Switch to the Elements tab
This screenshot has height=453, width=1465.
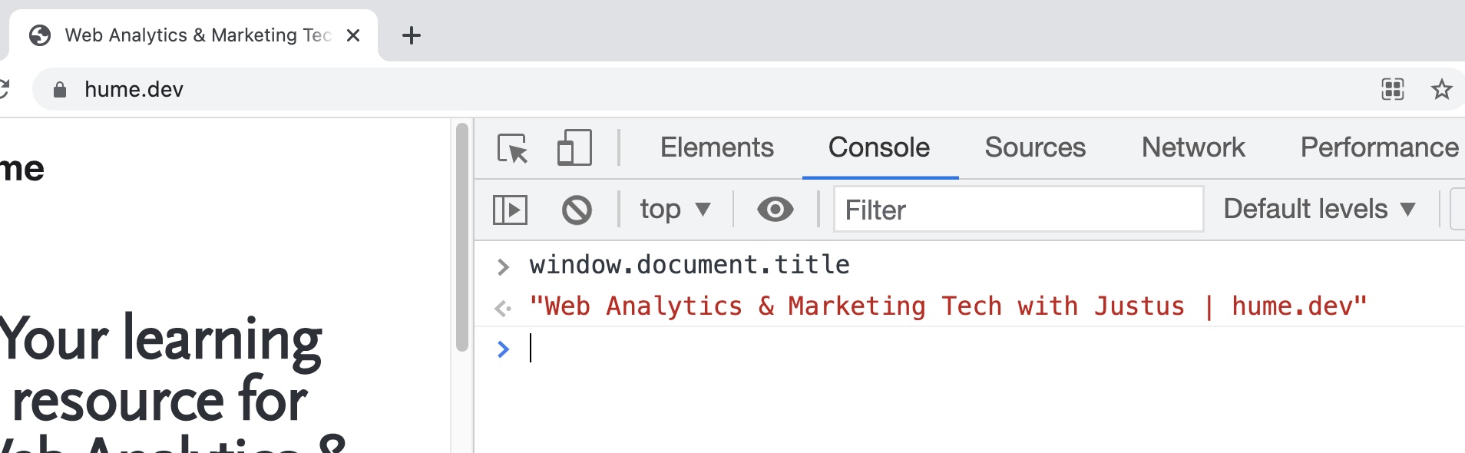(716, 147)
